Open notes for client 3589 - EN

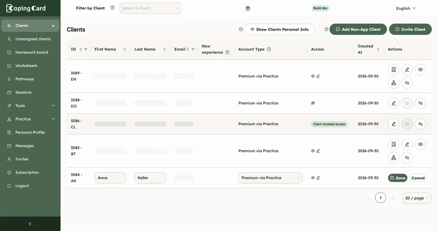click(393, 69)
